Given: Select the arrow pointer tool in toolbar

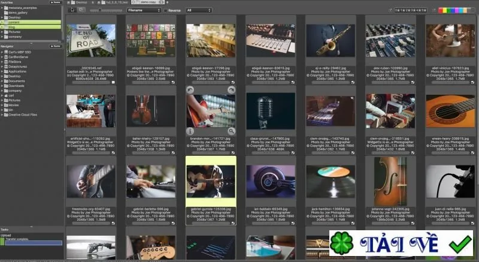Looking at the screenshot, I should click(x=72, y=10).
